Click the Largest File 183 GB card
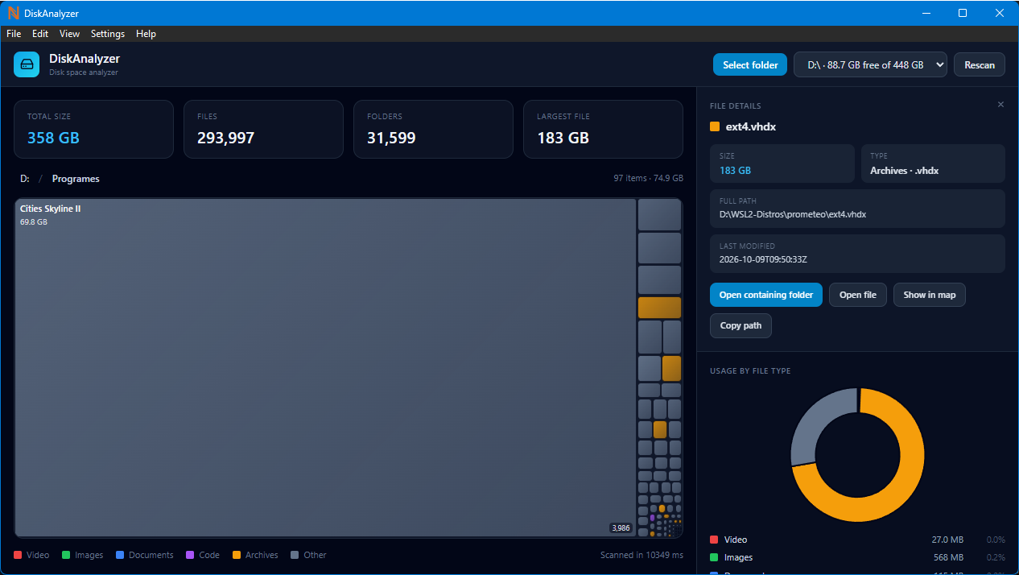 (x=603, y=129)
